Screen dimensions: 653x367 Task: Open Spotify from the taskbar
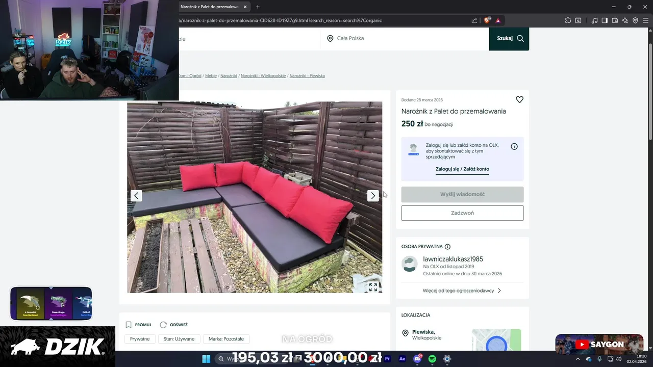432,359
